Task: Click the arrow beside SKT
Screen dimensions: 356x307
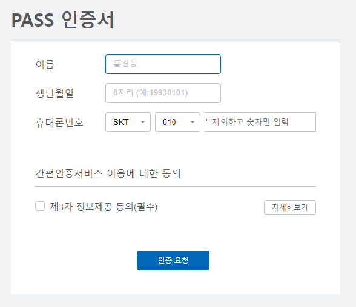Action: pyautogui.click(x=143, y=122)
